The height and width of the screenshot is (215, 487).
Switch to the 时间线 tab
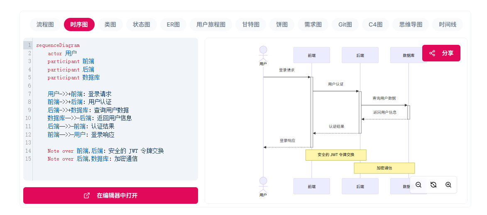(x=448, y=24)
